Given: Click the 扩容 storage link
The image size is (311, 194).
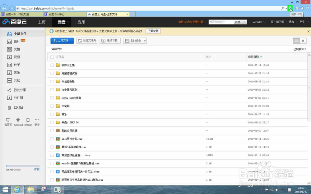Looking at the screenshot, I should coord(37,169).
